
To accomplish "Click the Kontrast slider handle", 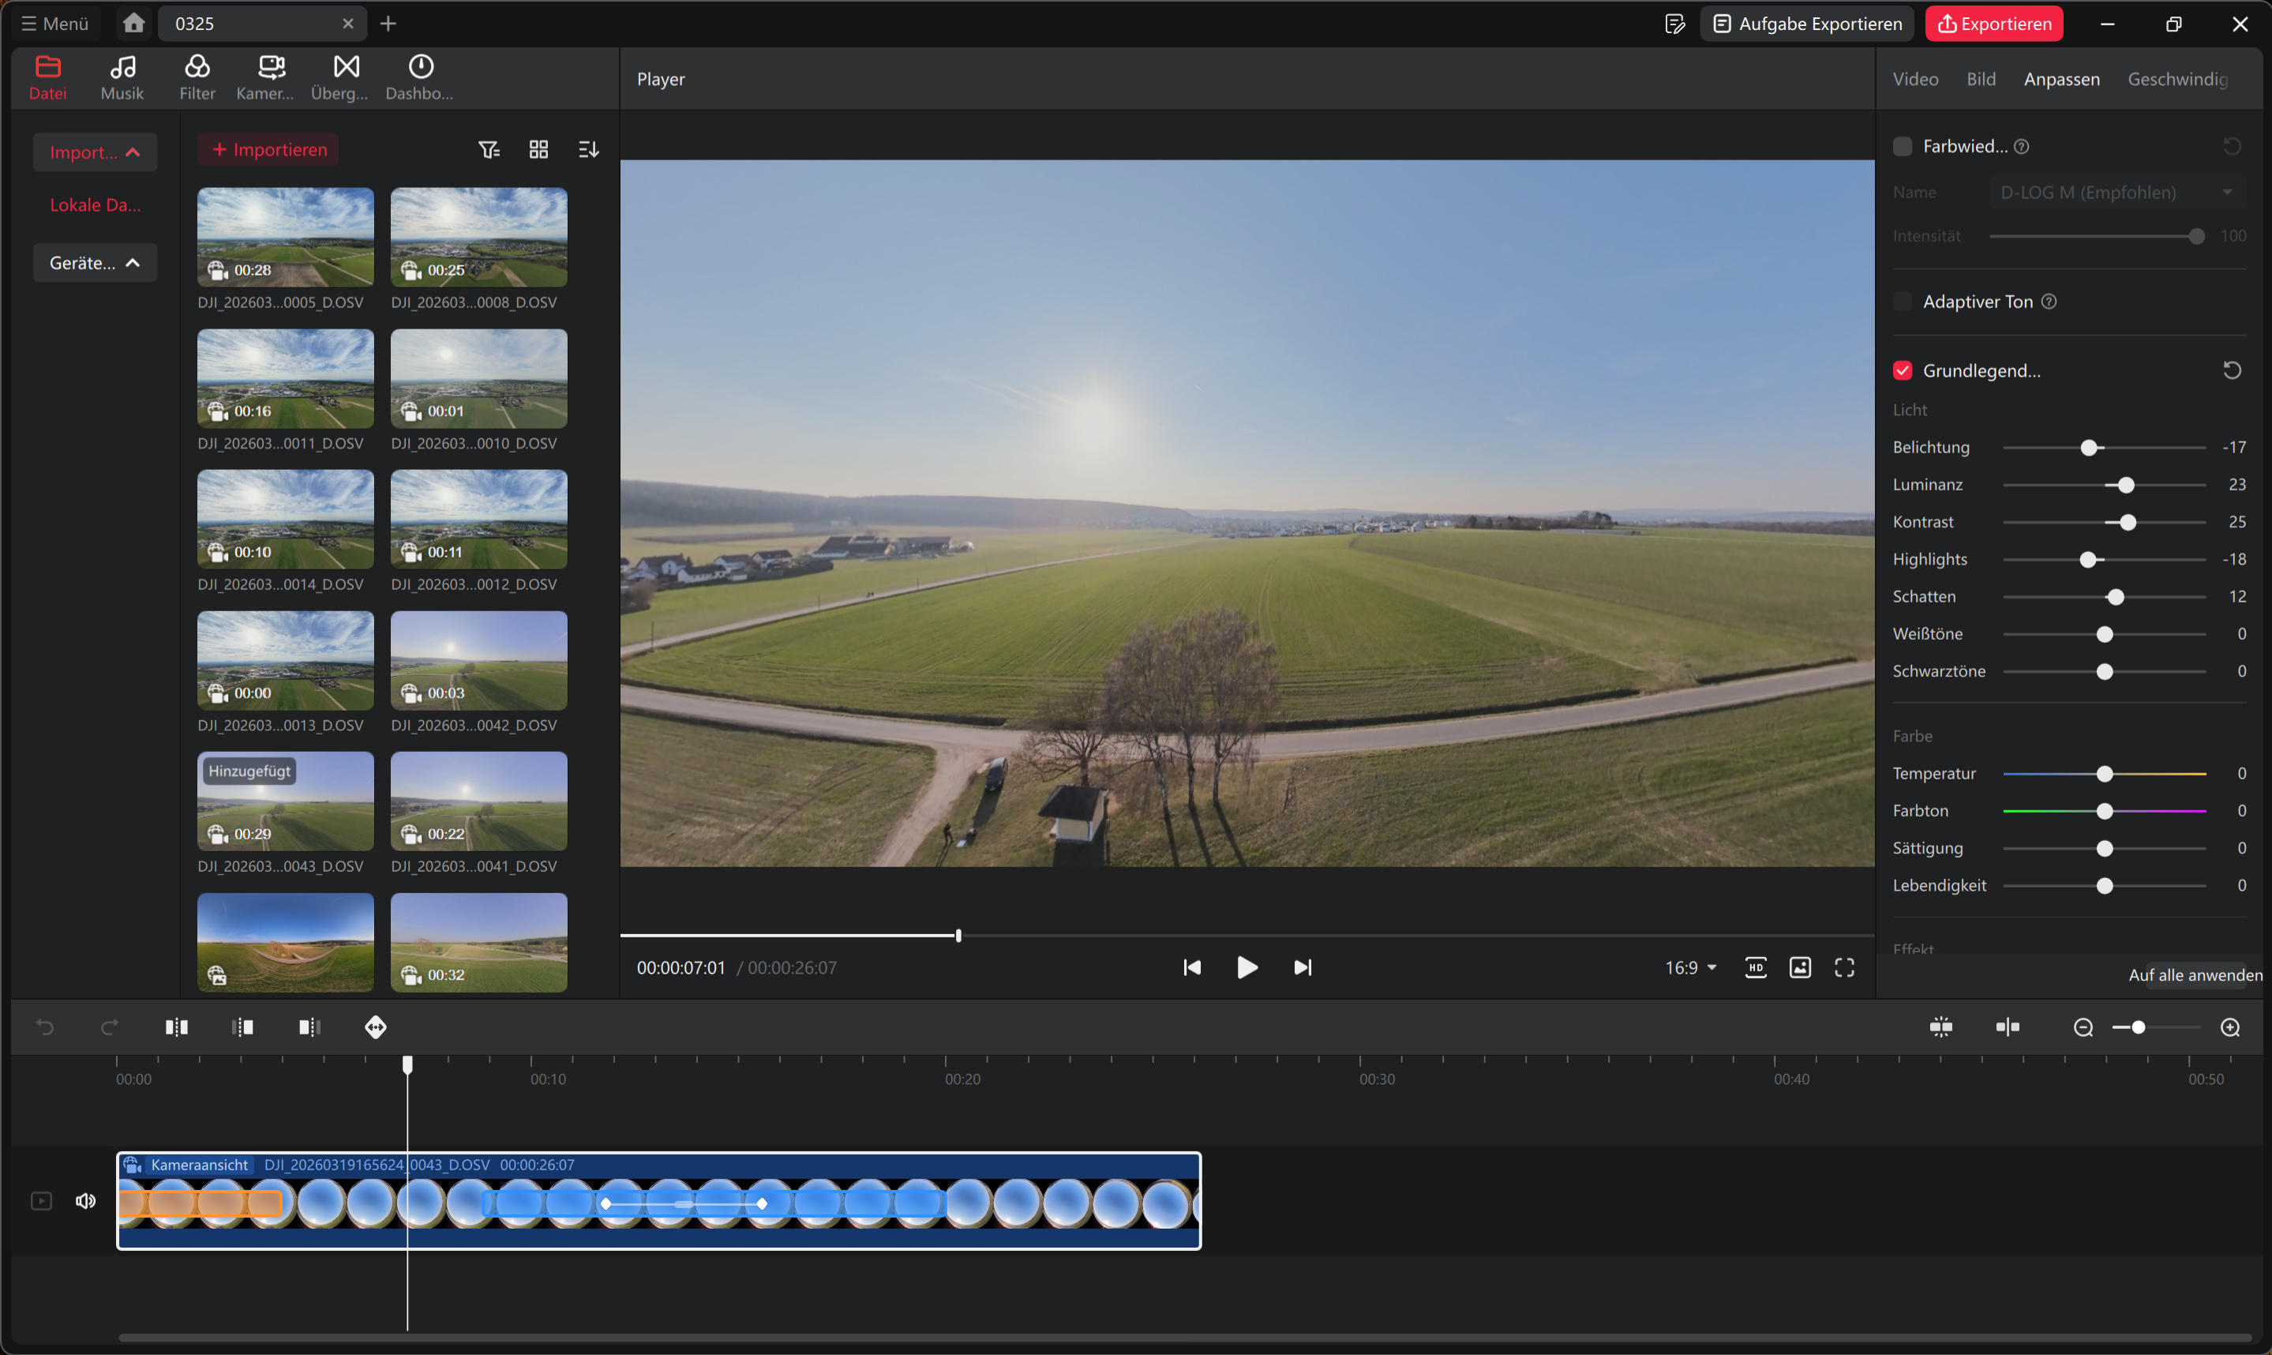I will (2128, 522).
